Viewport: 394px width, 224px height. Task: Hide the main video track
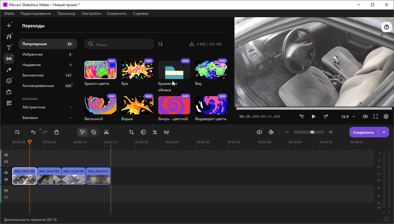(6, 173)
